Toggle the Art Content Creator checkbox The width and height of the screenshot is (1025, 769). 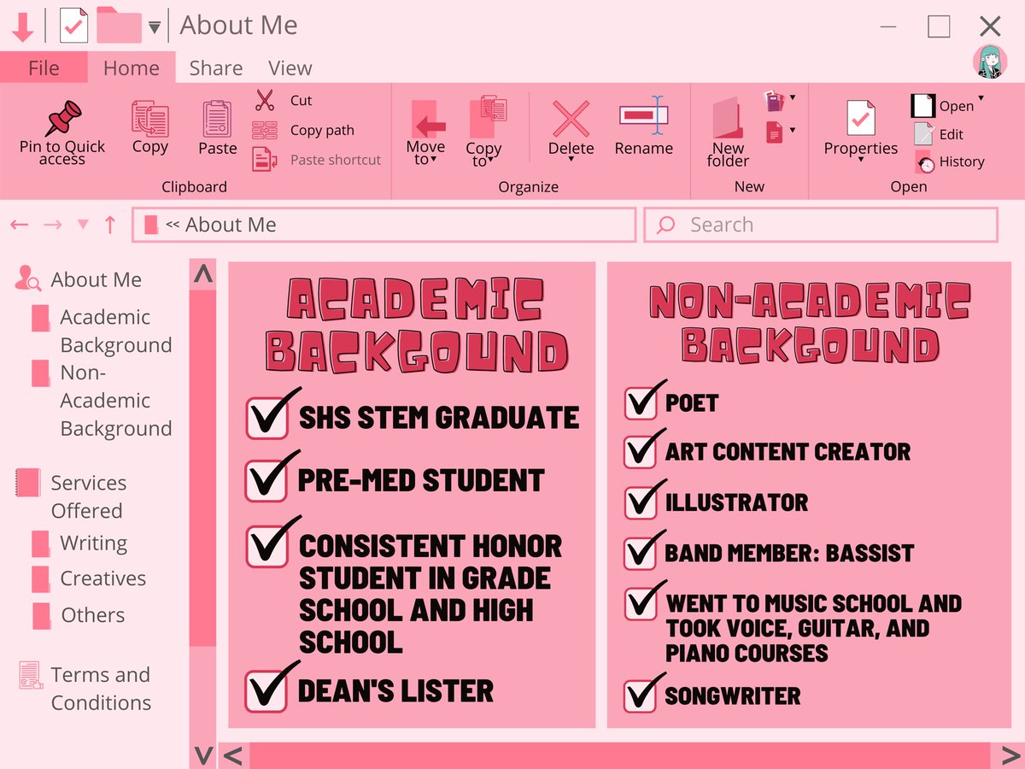(641, 451)
